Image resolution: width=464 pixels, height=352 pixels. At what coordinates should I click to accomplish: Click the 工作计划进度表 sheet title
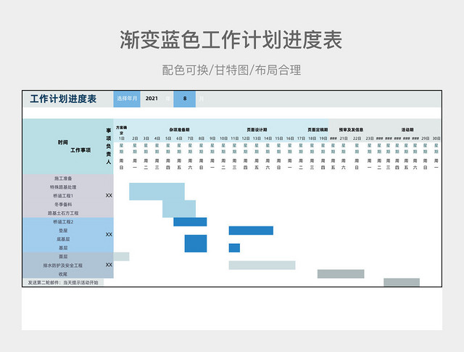point(63,99)
